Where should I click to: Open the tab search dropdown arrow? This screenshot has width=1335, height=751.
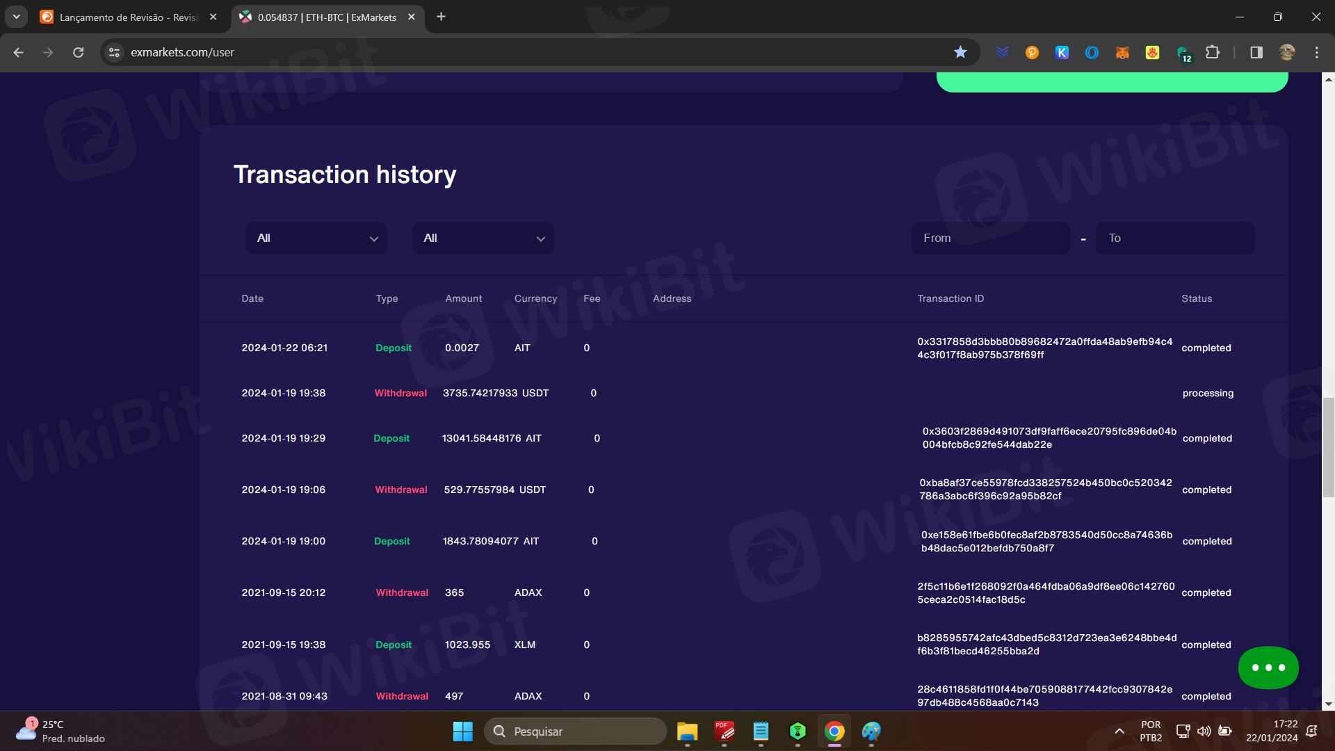(x=16, y=17)
